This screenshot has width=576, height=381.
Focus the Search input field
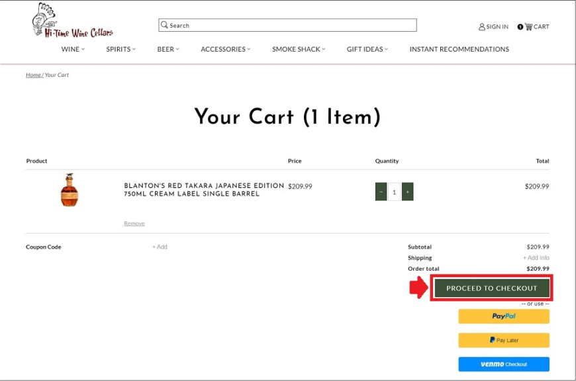287,25
